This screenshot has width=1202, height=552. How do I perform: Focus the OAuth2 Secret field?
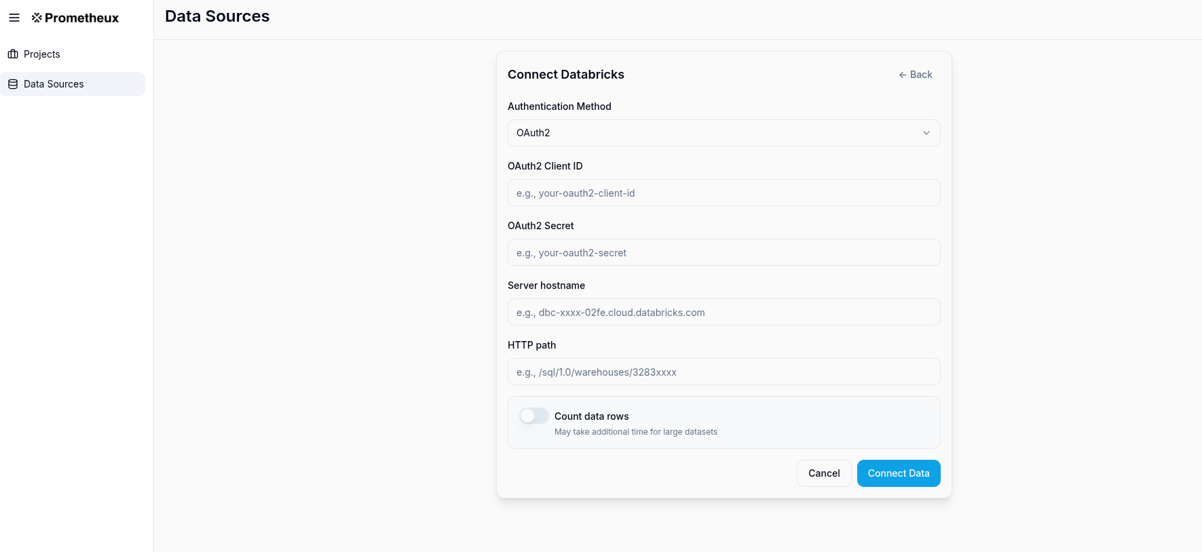(724, 252)
